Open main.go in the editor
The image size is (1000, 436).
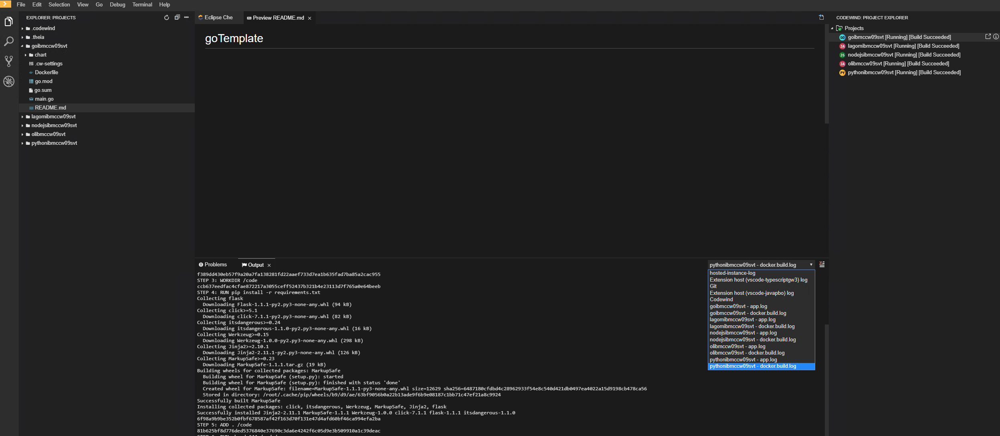[44, 99]
